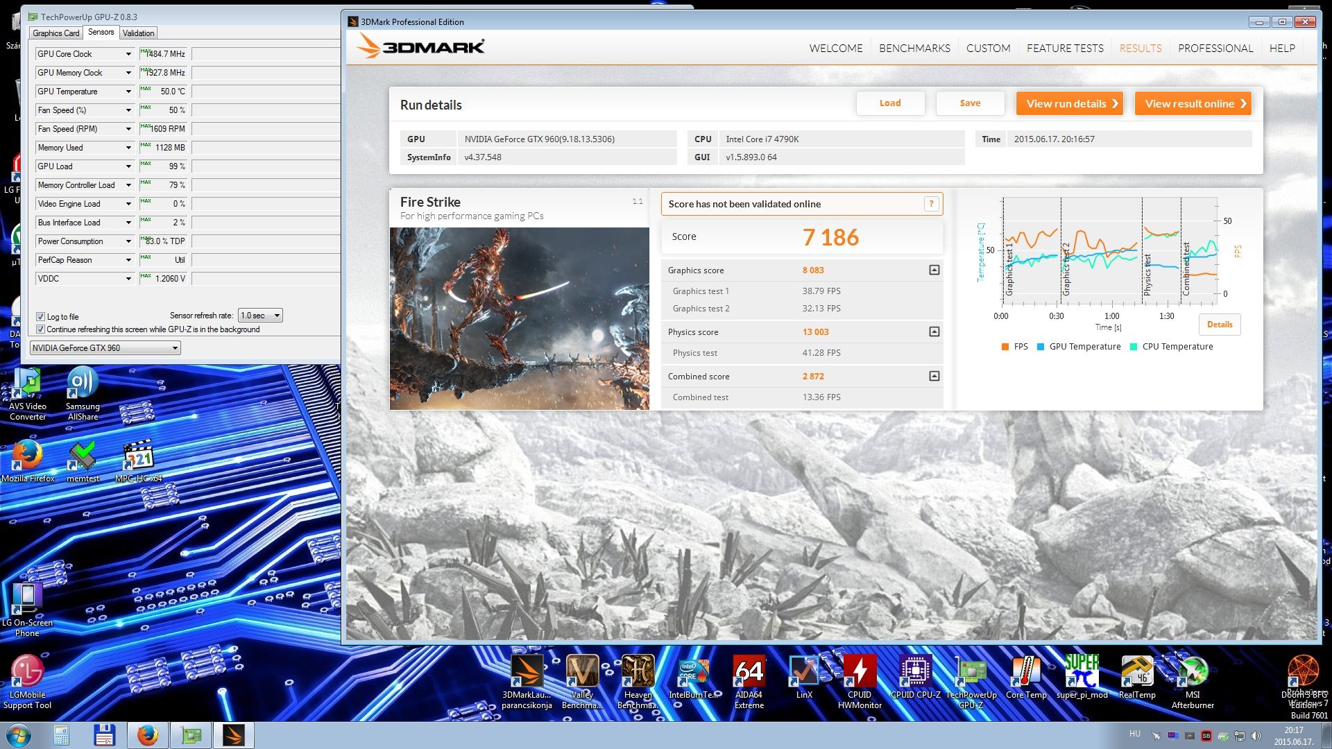Open calculator from the taskbar
Screen dimensions: 1332x749
[x=61, y=735]
